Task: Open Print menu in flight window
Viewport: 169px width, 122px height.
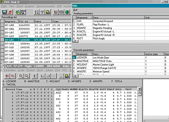Action: [57, 70]
